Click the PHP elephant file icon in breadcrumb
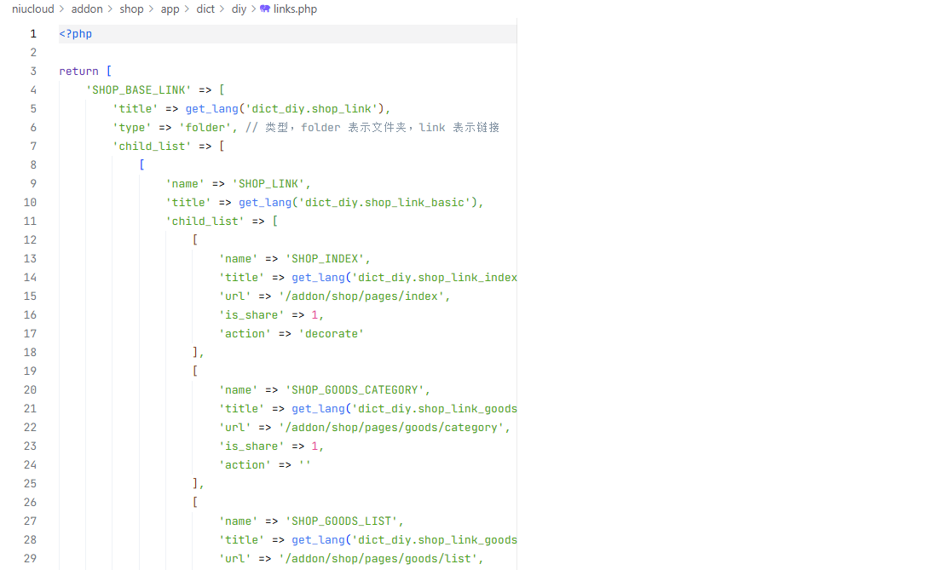929x570 pixels. 265,9
